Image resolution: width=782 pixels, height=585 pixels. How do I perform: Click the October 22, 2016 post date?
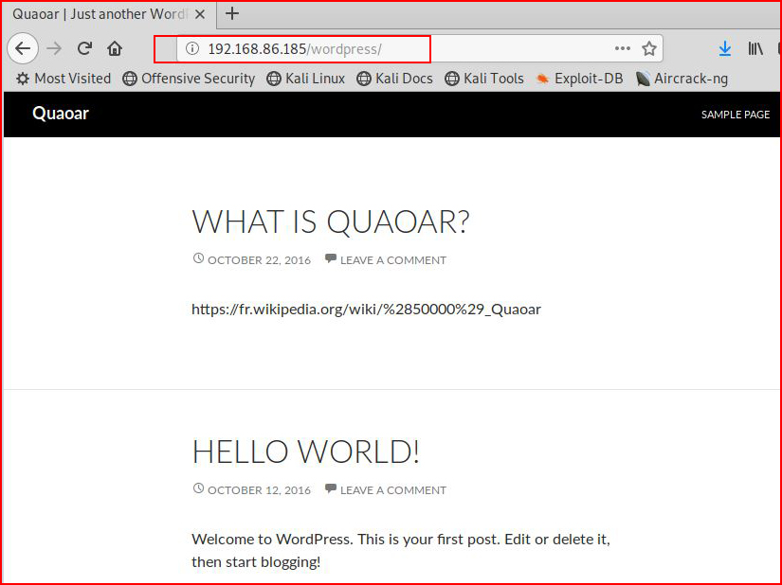pos(259,260)
